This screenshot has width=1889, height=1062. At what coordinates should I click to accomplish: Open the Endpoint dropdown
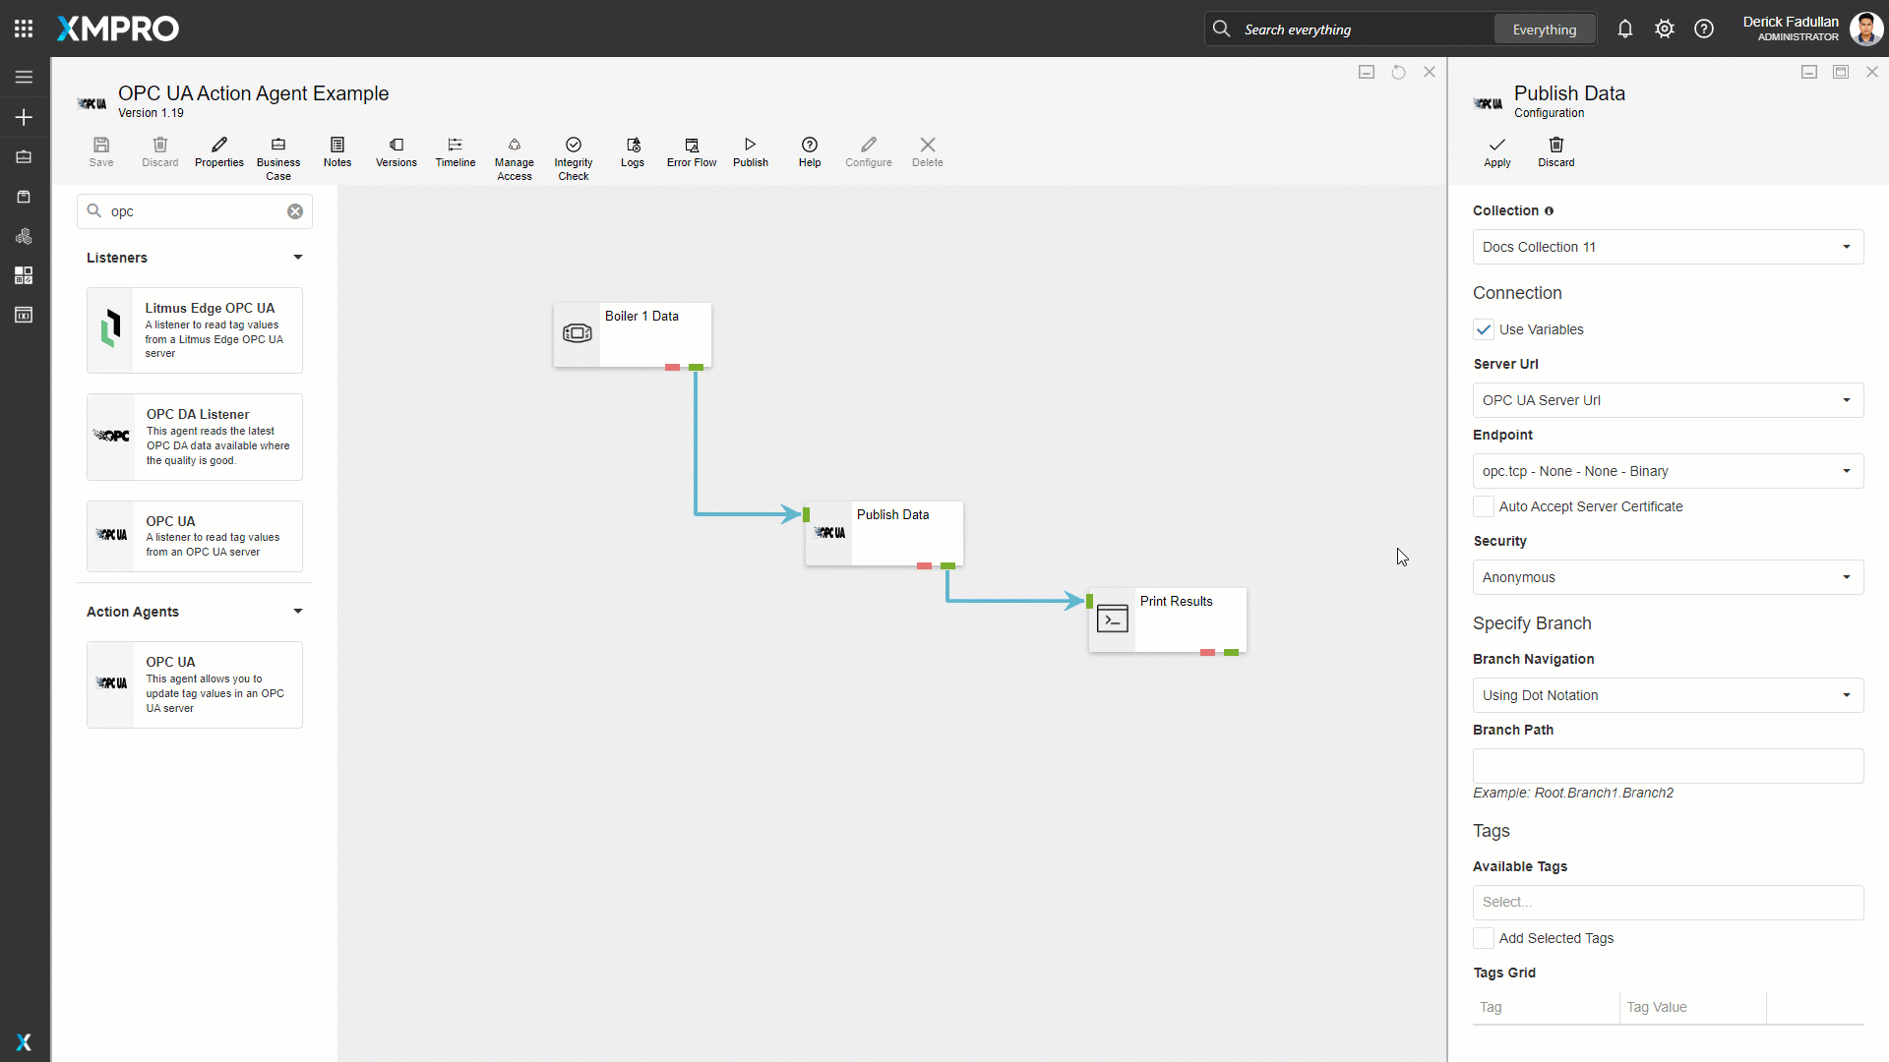coord(1668,471)
